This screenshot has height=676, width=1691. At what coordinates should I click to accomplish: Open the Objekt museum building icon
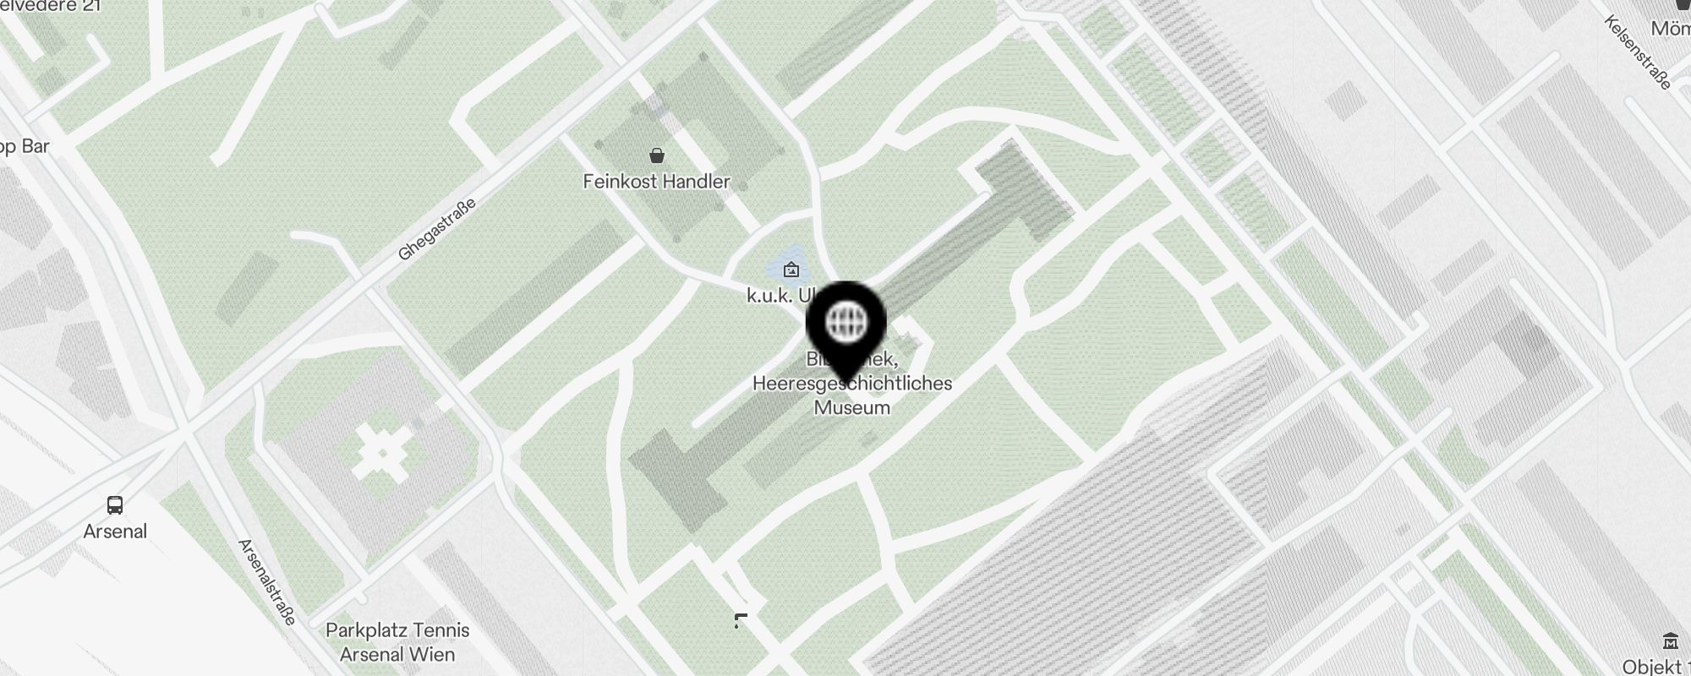[1670, 640]
